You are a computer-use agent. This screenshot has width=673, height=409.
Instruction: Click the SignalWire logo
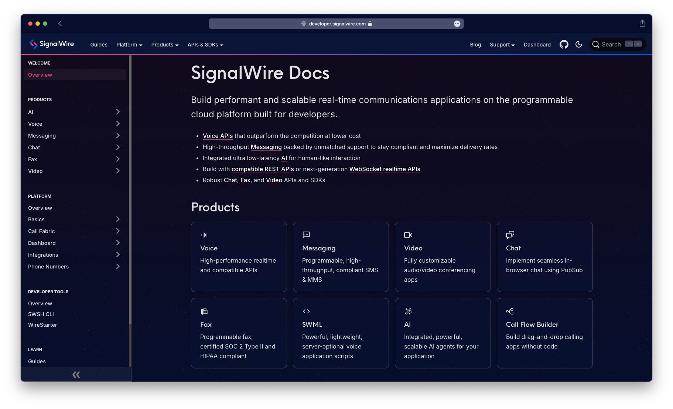point(52,44)
